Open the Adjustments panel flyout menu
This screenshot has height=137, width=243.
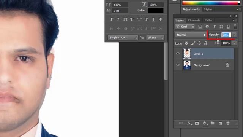click(239, 9)
